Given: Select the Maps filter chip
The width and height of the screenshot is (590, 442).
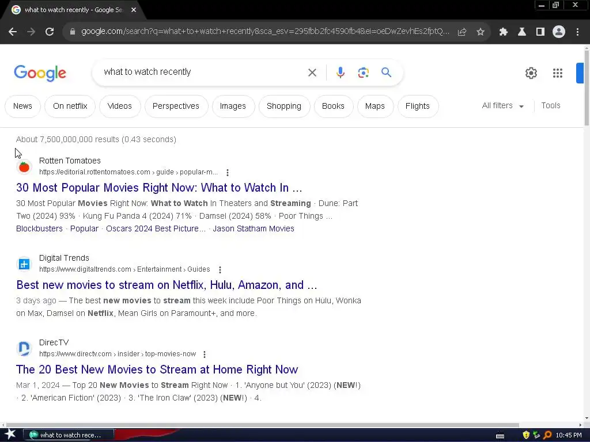Looking at the screenshot, I should pyautogui.click(x=375, y=106).
